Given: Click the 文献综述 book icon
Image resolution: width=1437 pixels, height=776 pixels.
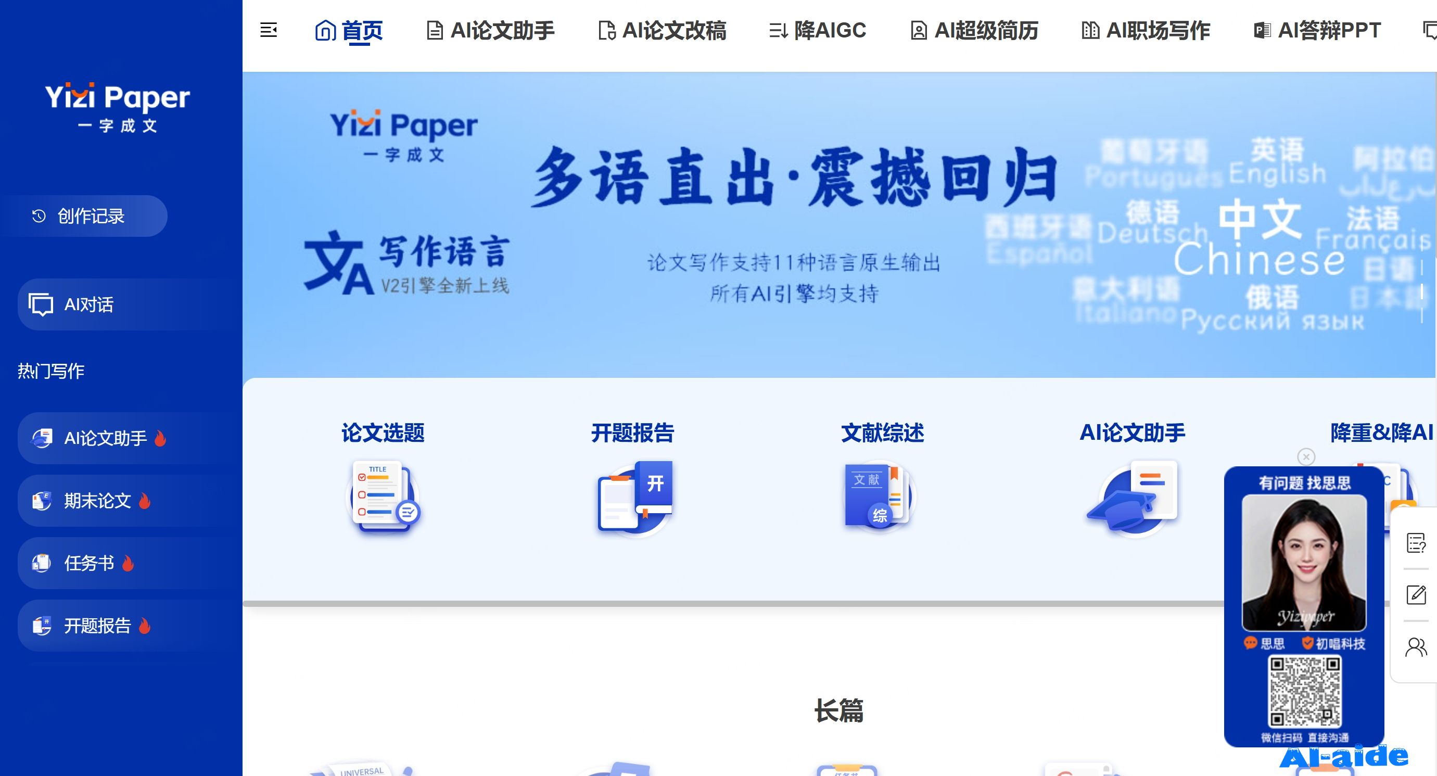Looking at the screenshot, I should click(x=879, y=495).
